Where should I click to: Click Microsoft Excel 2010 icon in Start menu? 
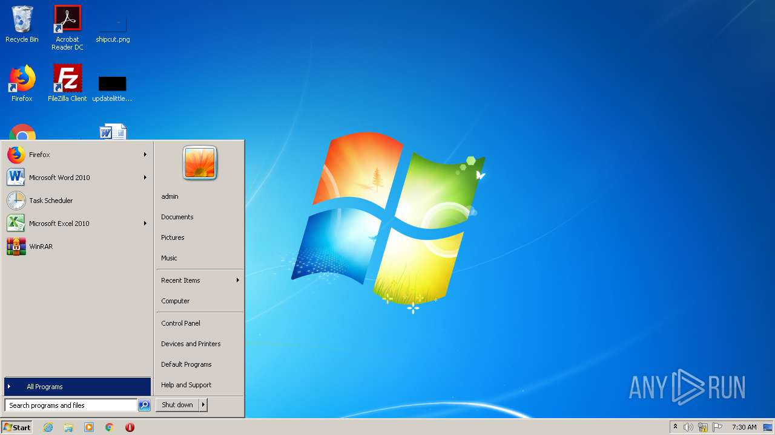click(x=16, y=224)
